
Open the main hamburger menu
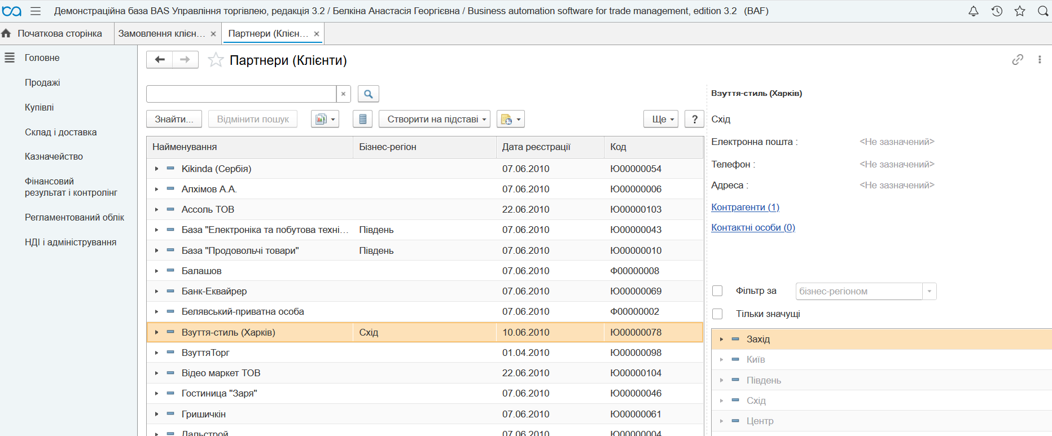tap(36, 11)
